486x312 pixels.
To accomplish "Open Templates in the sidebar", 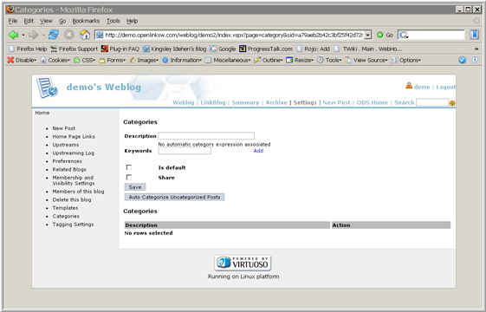I will coord(65,208).
